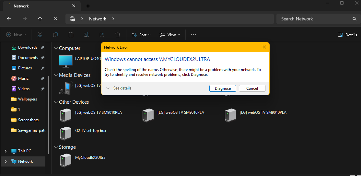361x176 pixels.
Task: Unpin Pictures using its pin icon
Action: click(x=42, y=68)
